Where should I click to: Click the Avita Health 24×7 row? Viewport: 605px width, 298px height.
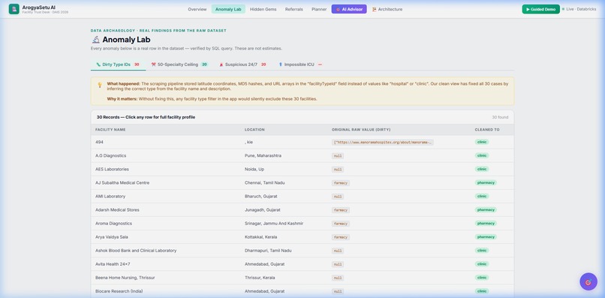(x=302, y=264)
